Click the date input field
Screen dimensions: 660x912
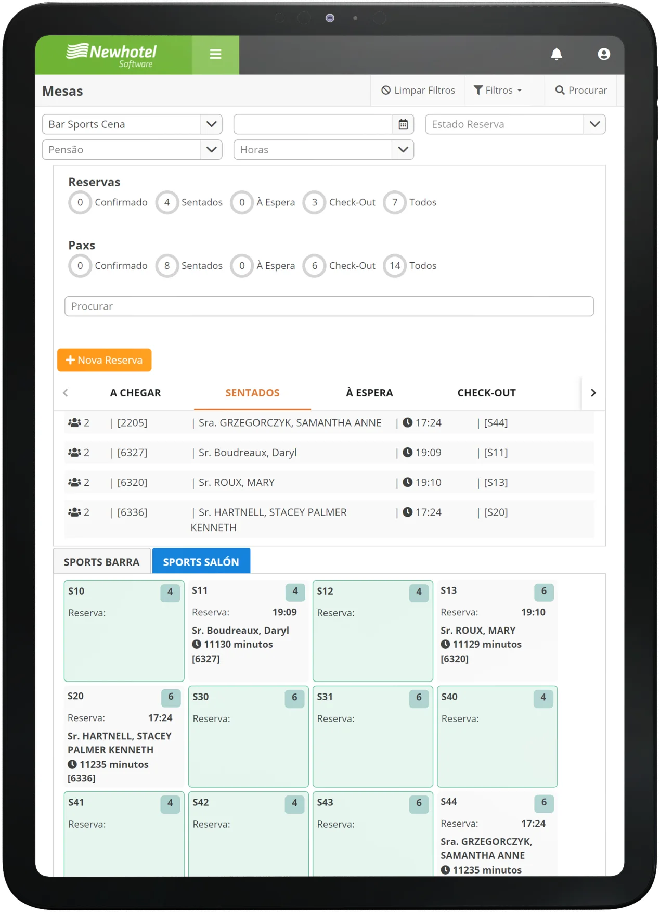[x=314, y=124]
